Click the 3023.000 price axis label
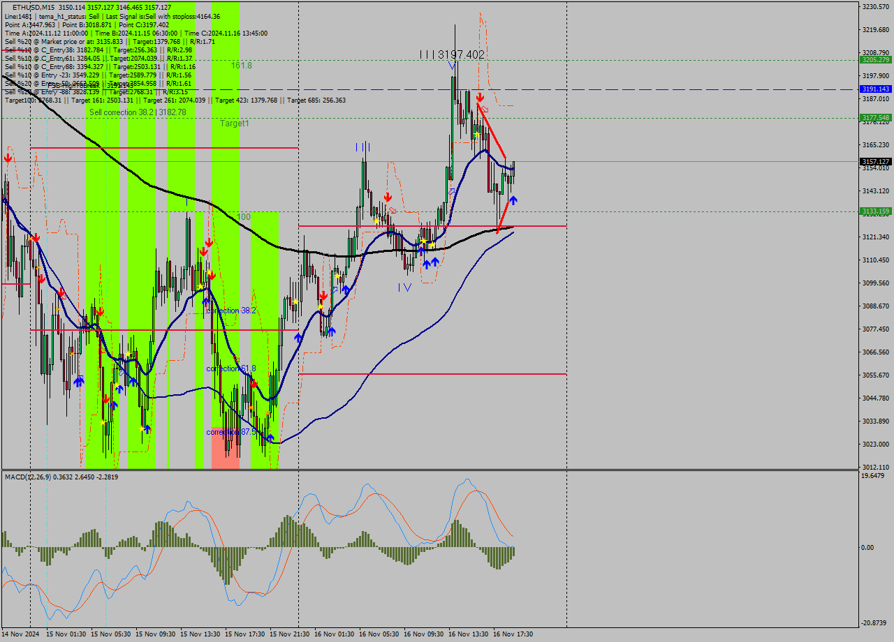Viewport: 894px width, 642px height. (x=876, y=444)
